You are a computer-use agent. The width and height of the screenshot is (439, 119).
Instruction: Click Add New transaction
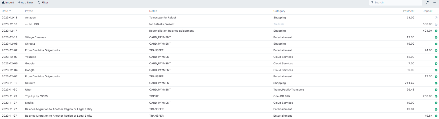25,3
